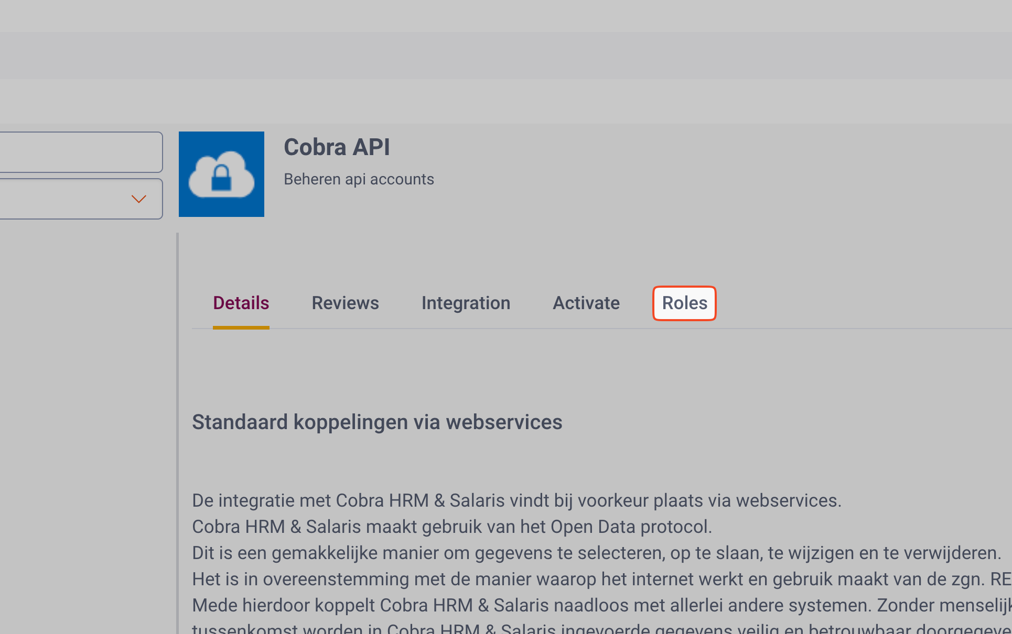Expand the sidebar dropdown chevron arrow
This screenshot has height=634, width=1012.
tap(138, 199)
